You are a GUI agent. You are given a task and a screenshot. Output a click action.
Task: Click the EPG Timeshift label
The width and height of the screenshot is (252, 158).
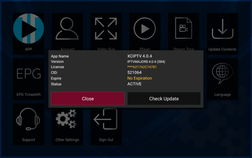click(x=29, y=94)
